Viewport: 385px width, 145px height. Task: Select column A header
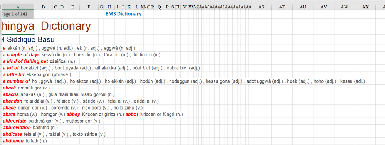(x=18, y=7)
